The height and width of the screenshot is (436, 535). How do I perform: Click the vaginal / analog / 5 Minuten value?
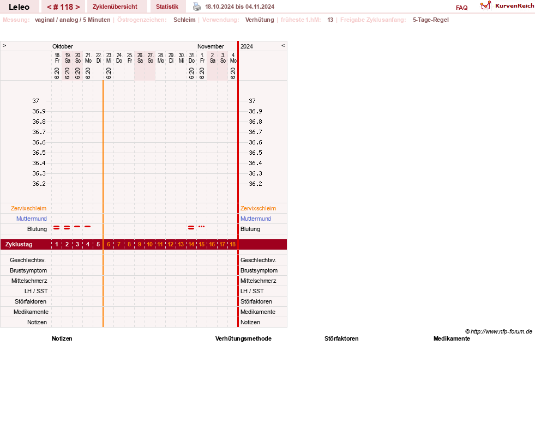pos(73,20)
